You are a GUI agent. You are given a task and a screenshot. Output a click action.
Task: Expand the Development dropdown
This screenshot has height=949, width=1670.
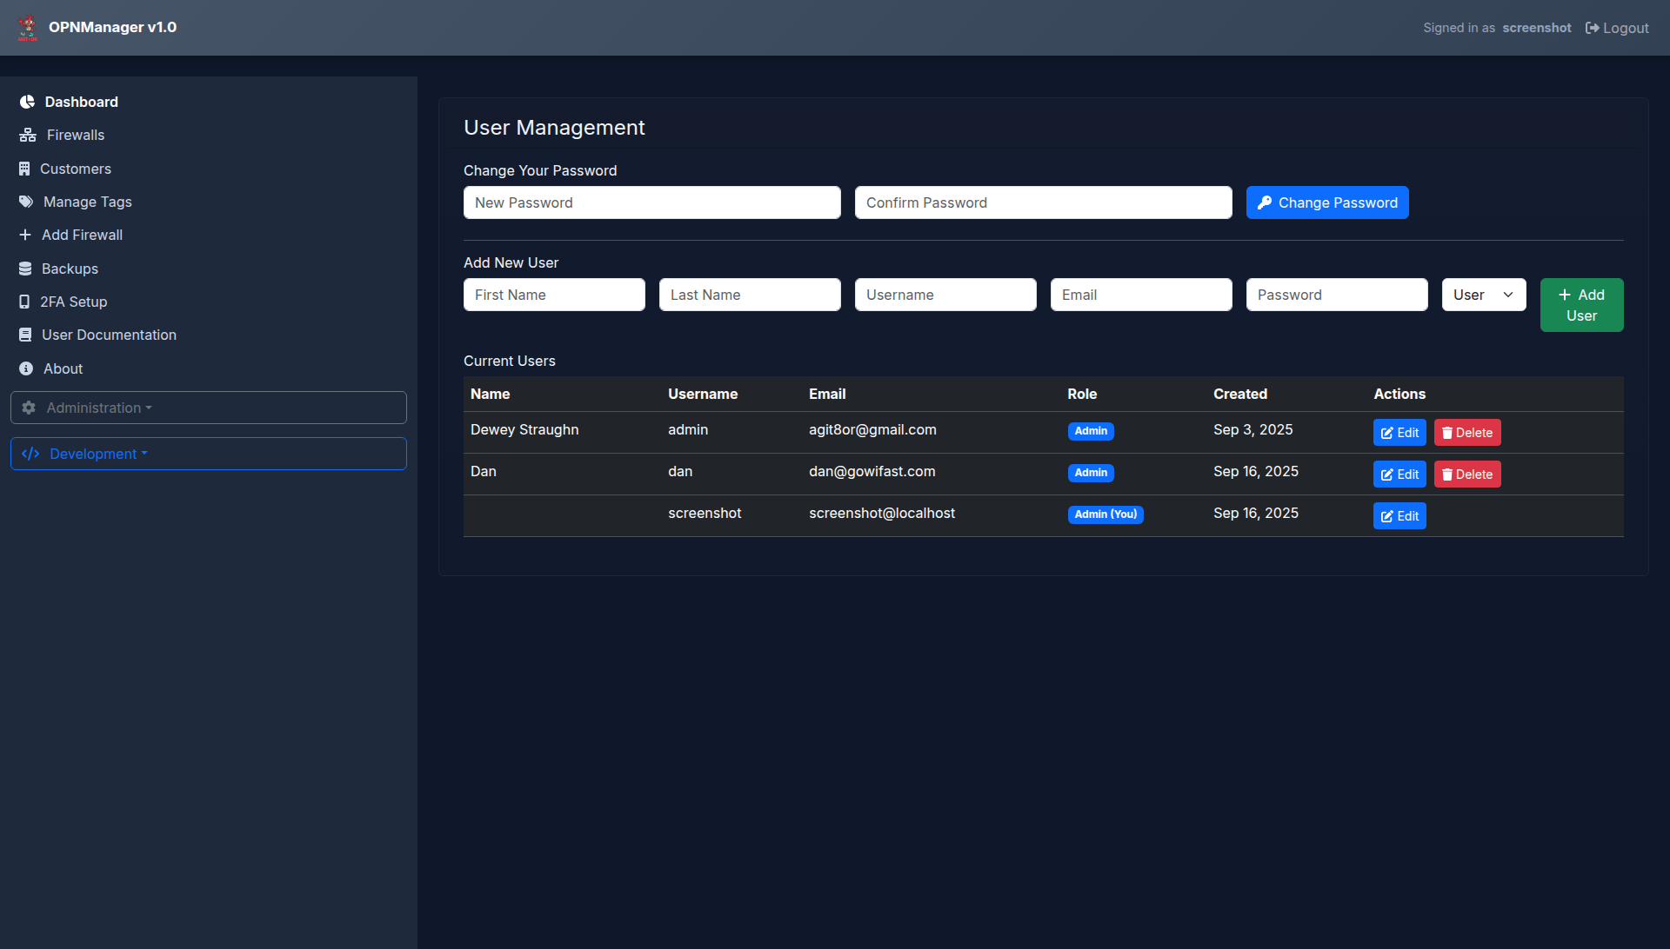coord(209,454)
